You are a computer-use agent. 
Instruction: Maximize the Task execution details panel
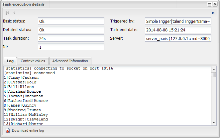coord(210,4)
